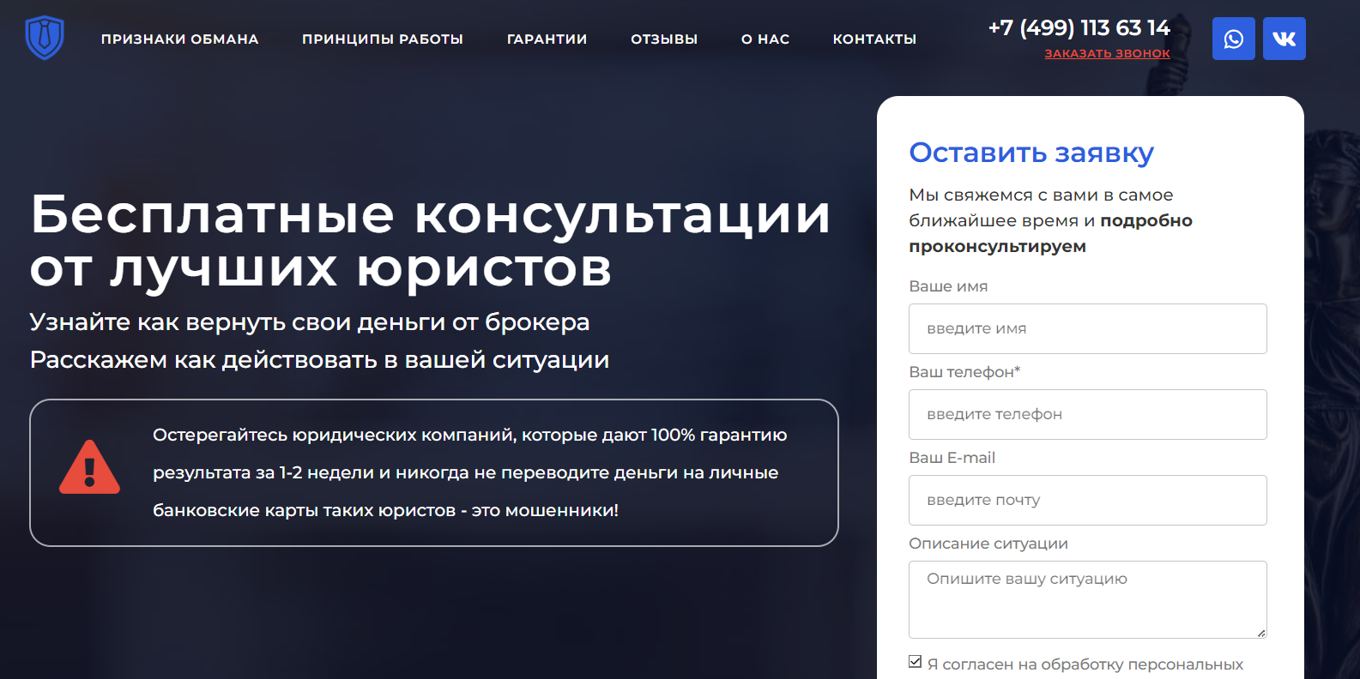Screen dimensions: 1360x679
Task: Toggle the personal data consent checkbox
Action: click(916, 662)
